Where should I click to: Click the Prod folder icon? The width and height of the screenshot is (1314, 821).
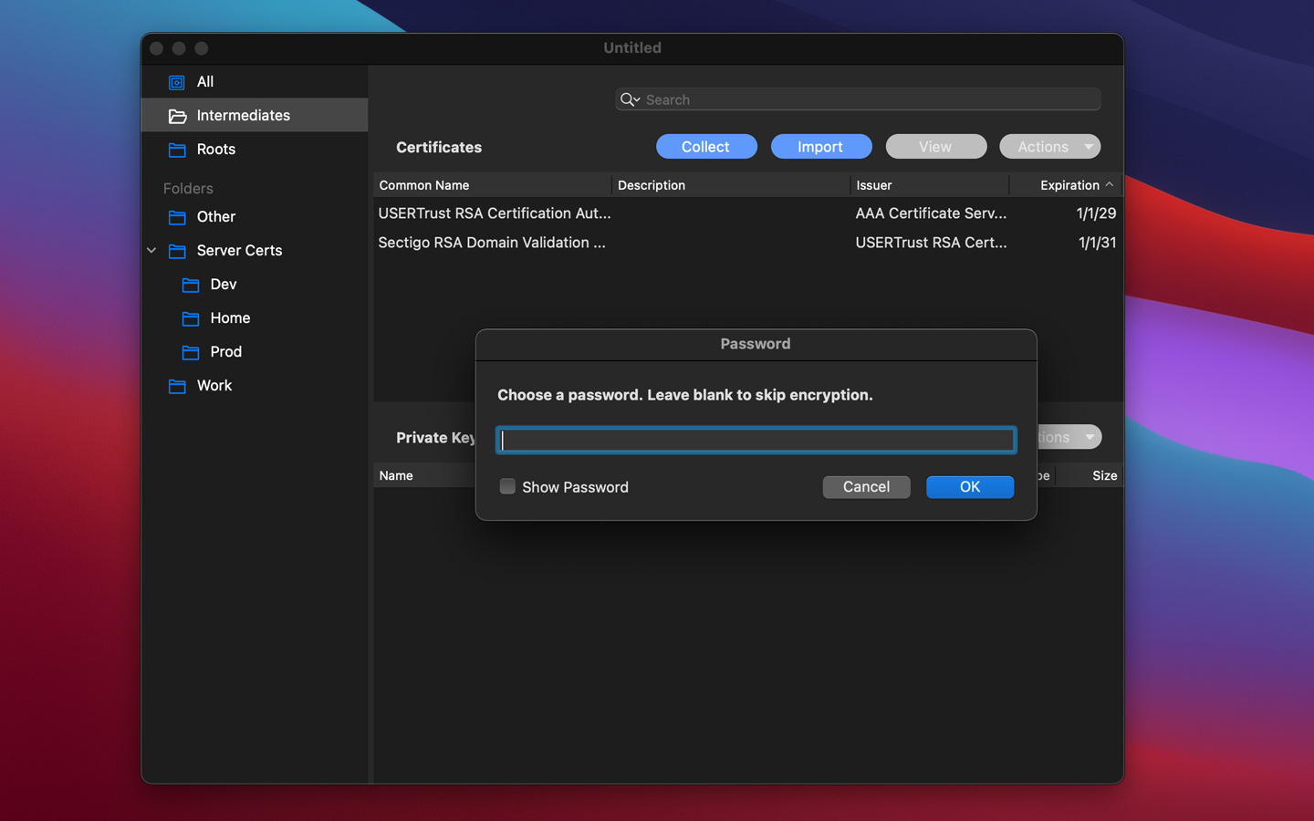pyautogui.click(x=193, y=352)
